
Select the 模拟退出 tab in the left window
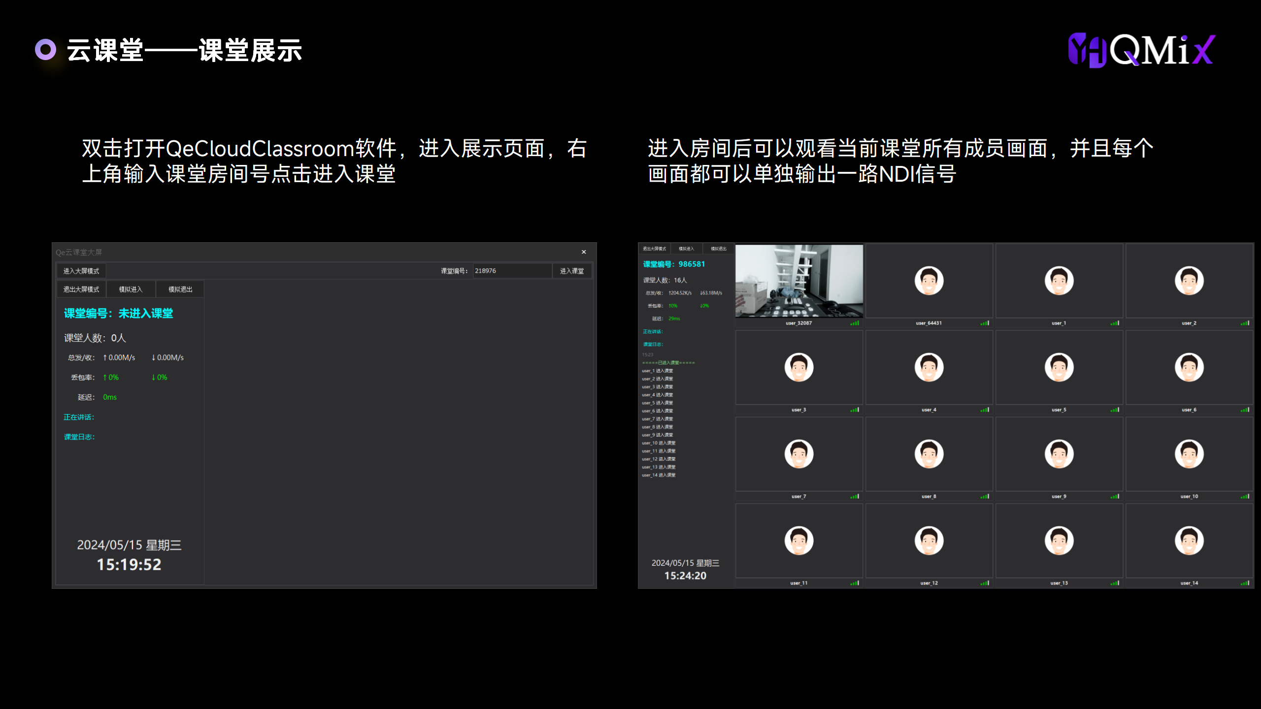(x=180, y=289)
